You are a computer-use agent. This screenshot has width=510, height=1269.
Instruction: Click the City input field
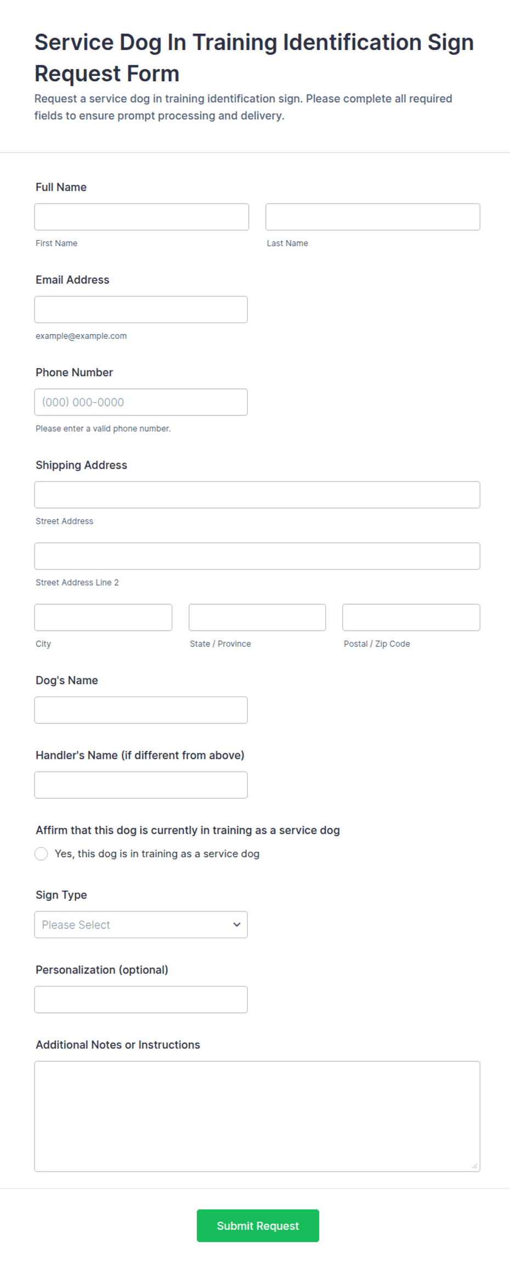(103, 617)
